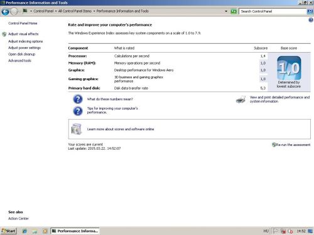
Task: Open 'Tips for improving your computer's performance' link
Action: point(112,110)
